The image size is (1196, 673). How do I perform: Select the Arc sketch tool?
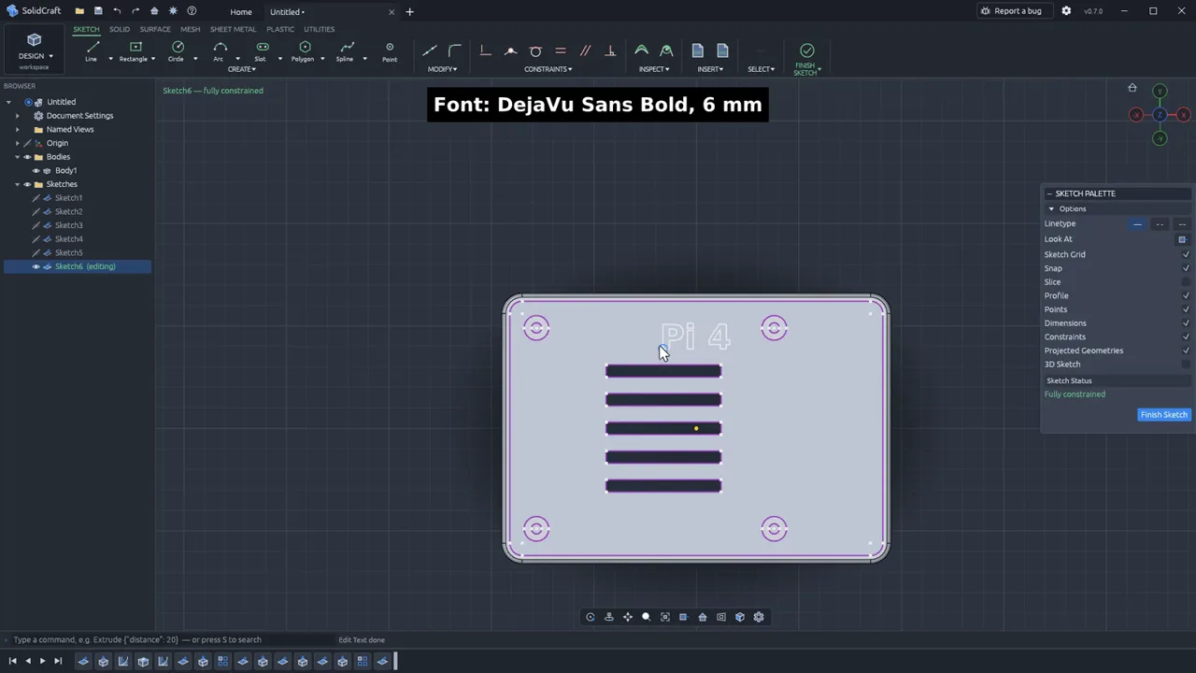pyautogui.click(x=220, y=51)
